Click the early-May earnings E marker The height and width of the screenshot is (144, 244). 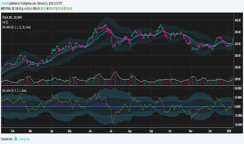[71, 81]
